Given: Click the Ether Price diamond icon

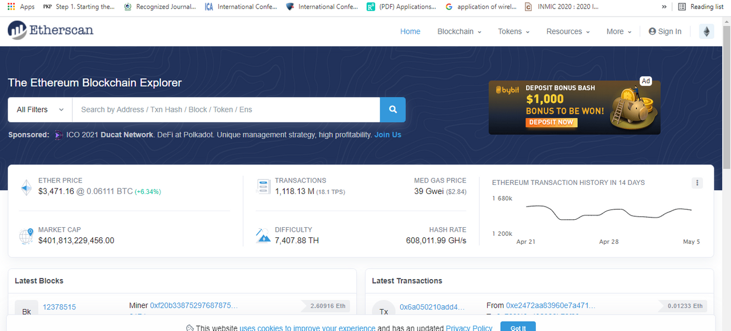Looking at the screenshot, I should click(26, 187).
